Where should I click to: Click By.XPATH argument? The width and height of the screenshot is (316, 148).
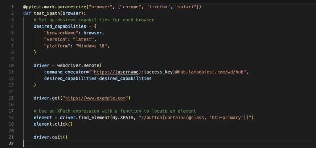coord(123,118)
